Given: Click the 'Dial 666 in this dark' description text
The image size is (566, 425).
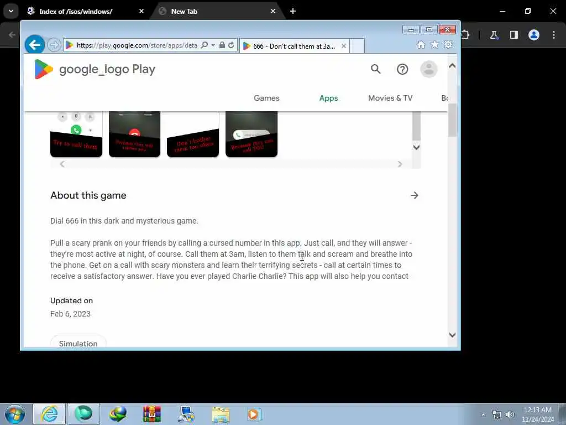Looking at the screenshot, I should pyautogui.click(x=124, y=221).
